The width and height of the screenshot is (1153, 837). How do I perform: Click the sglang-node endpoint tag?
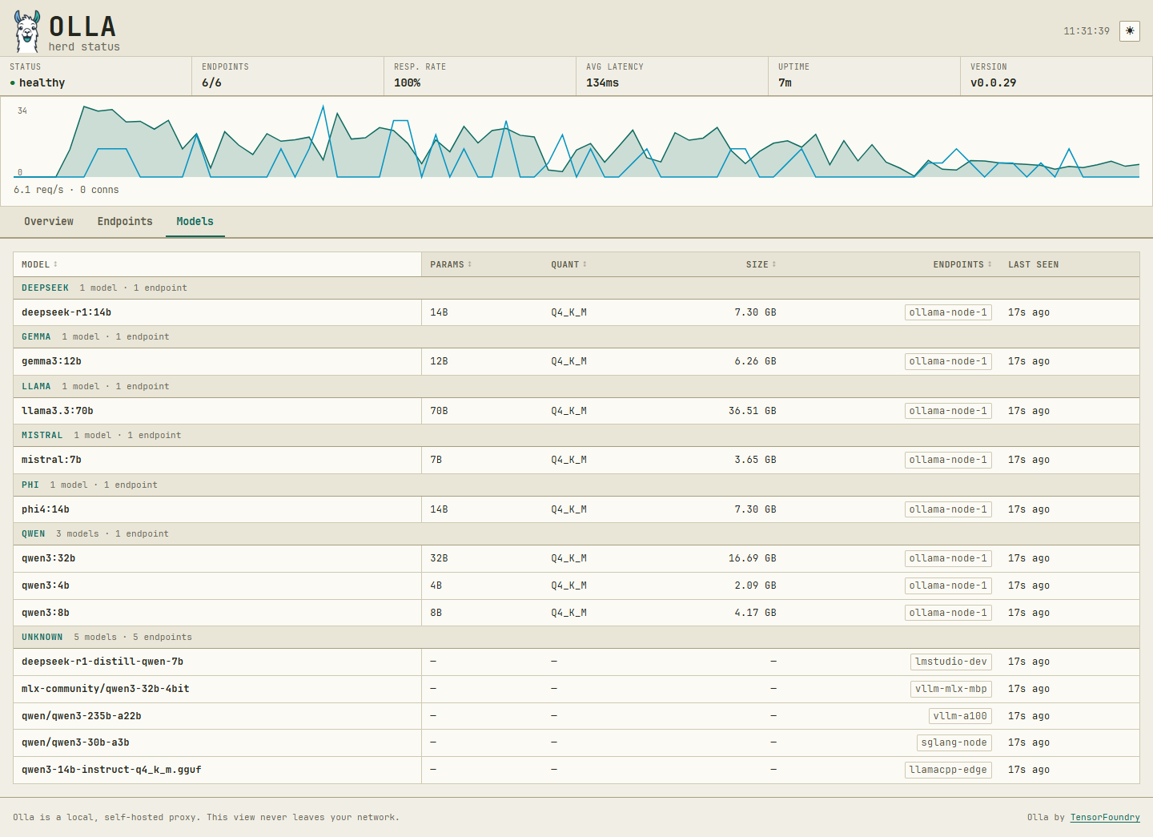click(954, 742)
